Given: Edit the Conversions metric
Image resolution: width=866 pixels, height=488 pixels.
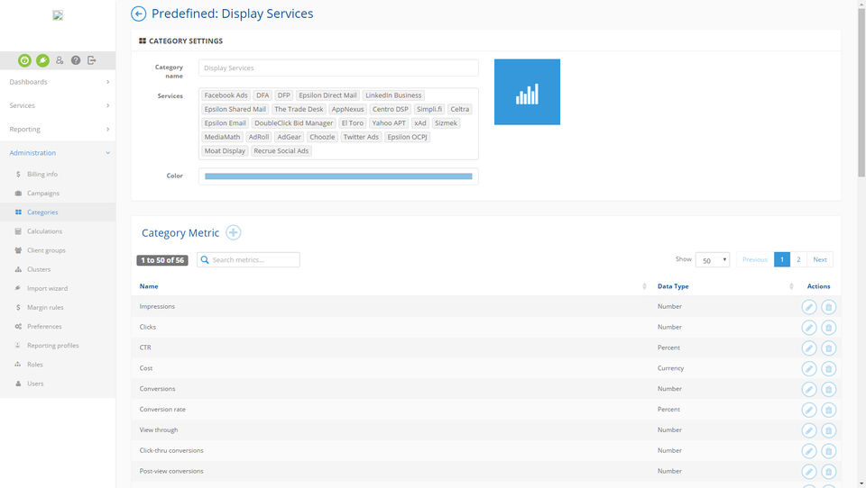Looking at the screenshot, I should pyautogui.click(x=808, y=389).
